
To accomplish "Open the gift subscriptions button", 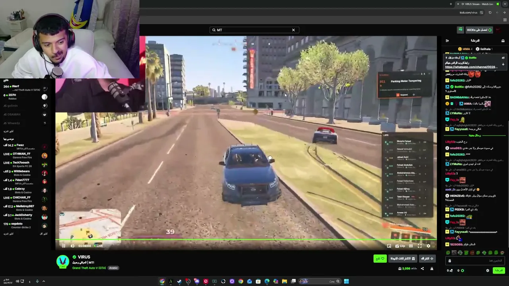I will click(402, 259).
